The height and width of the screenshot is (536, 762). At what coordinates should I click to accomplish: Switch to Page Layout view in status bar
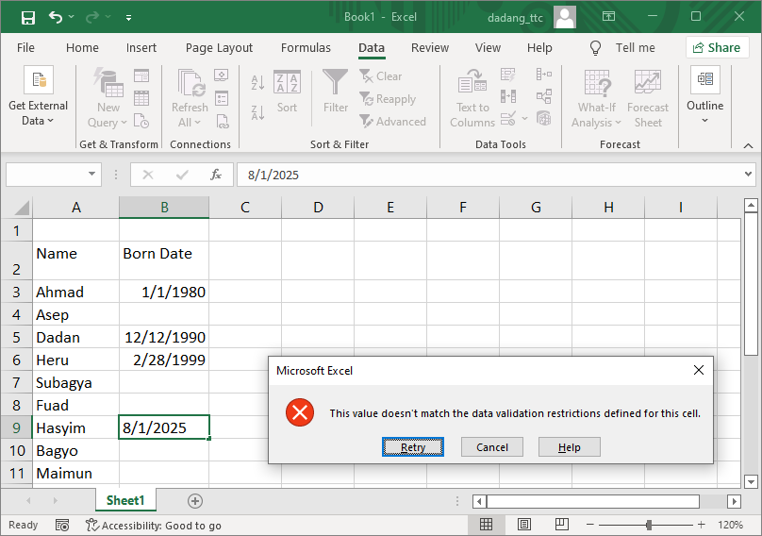click(x=523, y=525)
